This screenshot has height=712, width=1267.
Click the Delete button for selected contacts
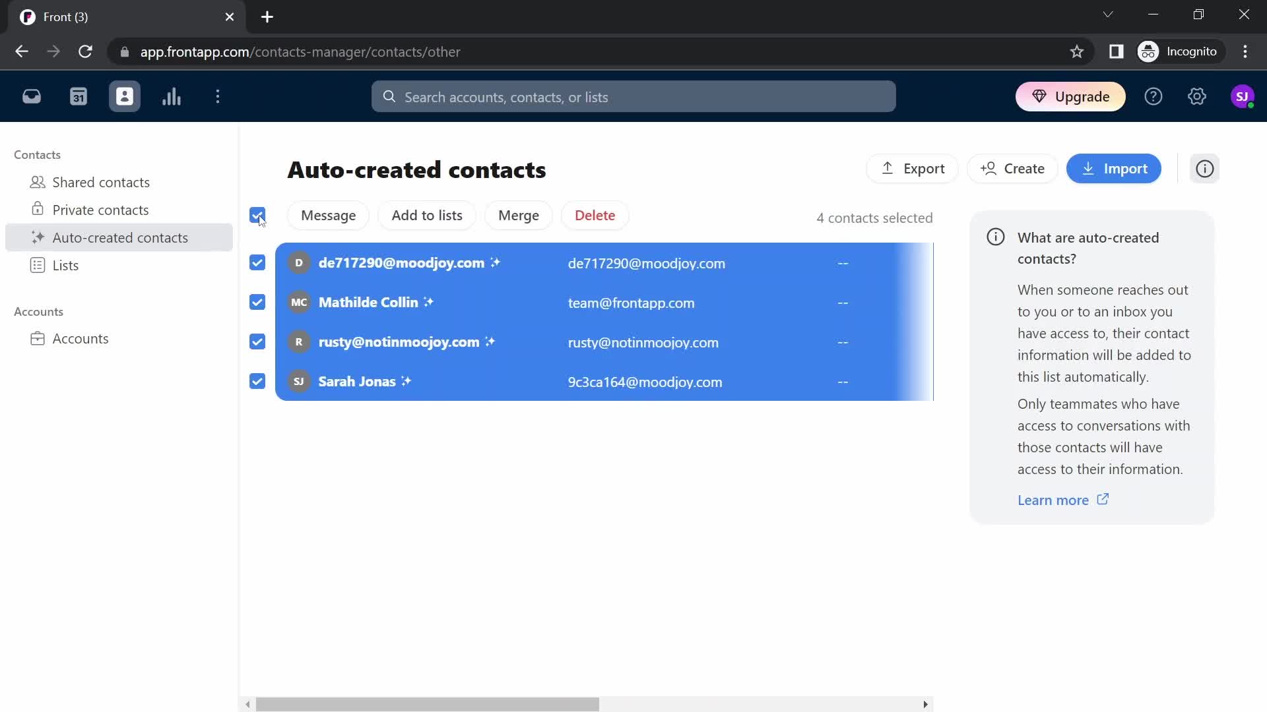pos(595,215)
